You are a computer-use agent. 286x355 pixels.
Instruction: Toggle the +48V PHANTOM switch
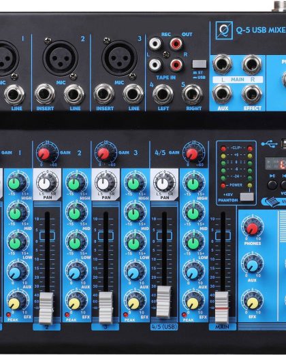247,197
